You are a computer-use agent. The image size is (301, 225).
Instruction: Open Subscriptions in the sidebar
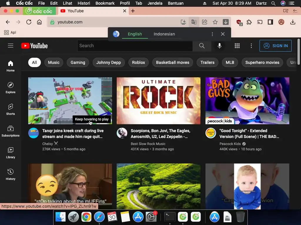[11, 131]
